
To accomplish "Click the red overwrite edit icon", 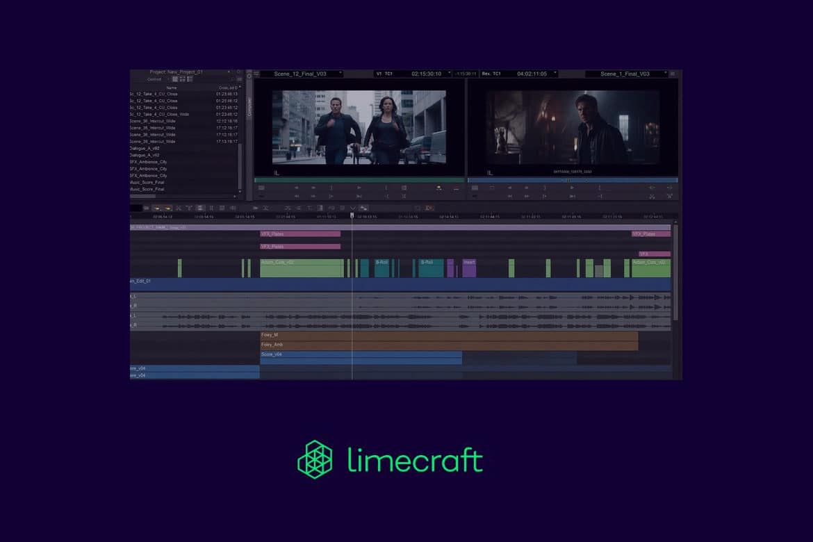I will pyautogui.click(x=456, y=188).
